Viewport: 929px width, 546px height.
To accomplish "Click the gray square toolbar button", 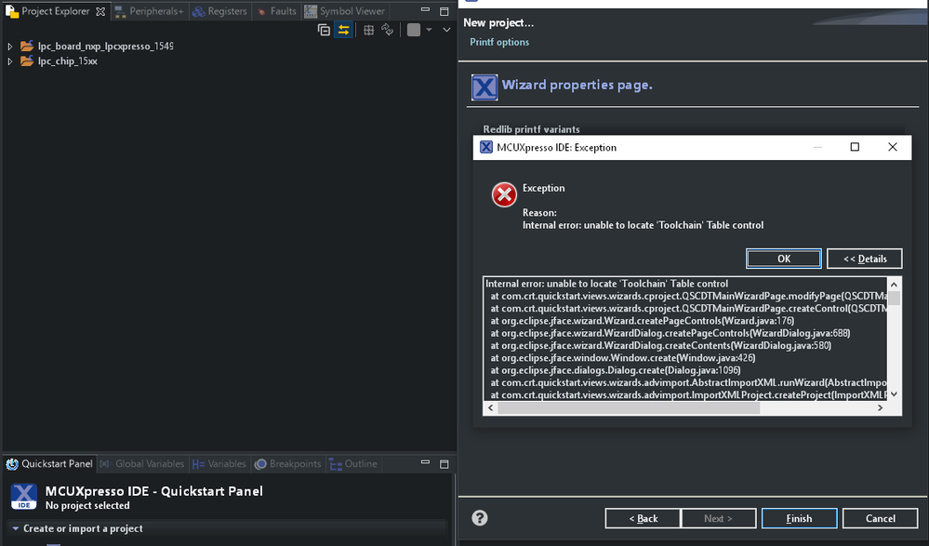I will (414, 30).
